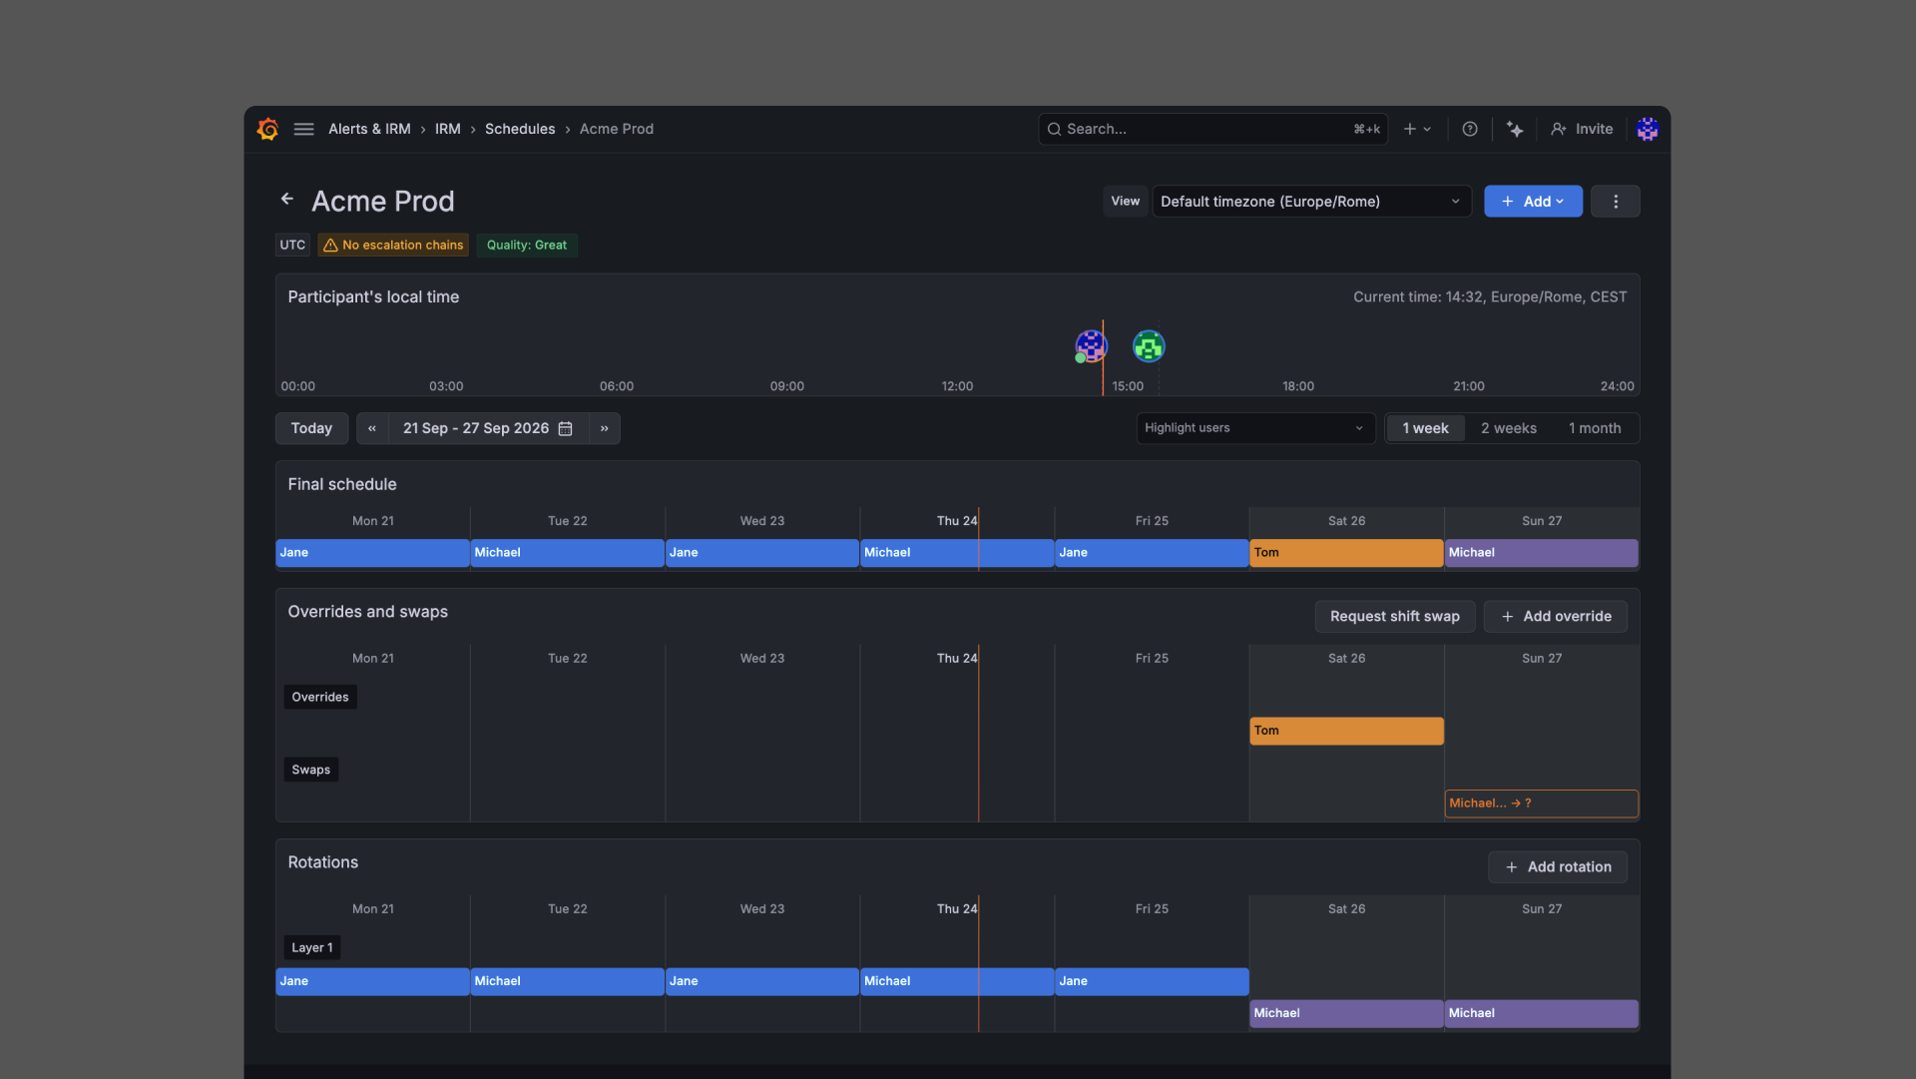Select Jane's Fri 25 shift in Final schedule
Image resolution: width=1916 pixels, height=1079 pixels.
[x=1152, y=553]
